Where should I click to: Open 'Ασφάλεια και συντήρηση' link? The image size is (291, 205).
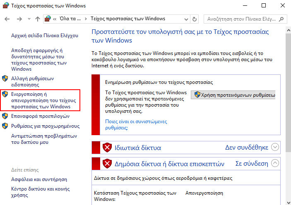click(39, 179)
